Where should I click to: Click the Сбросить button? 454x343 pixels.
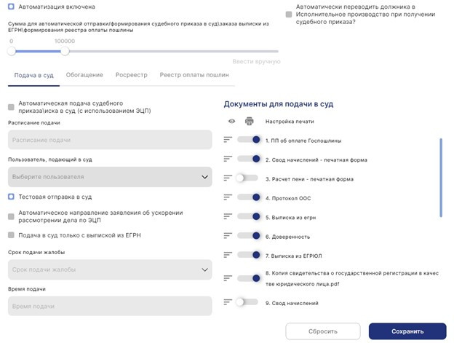[322, 331]
